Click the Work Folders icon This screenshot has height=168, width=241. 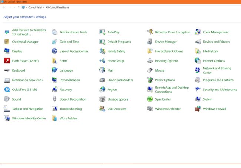pos(55,118)
